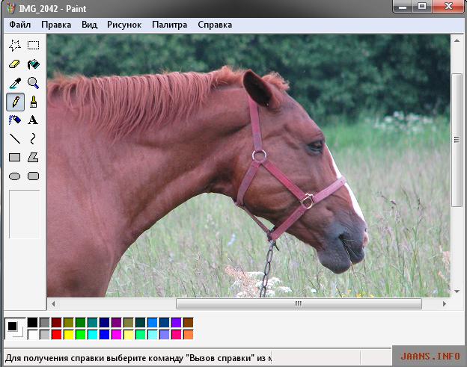This screenshot has height=367, width=467.
Task: Select the Airbrush spray tool
Action: [x=14, y=120]
